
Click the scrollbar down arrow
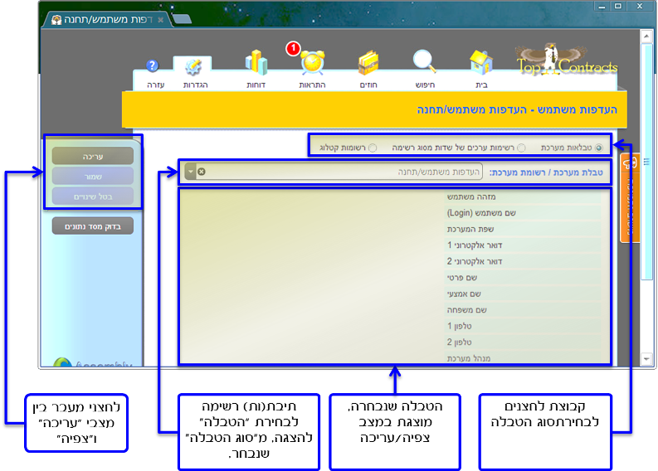tap(646, 358)
